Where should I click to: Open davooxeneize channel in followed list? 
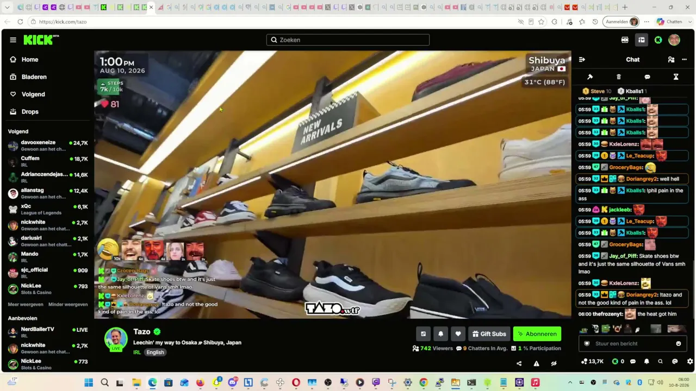coord(48,146)
